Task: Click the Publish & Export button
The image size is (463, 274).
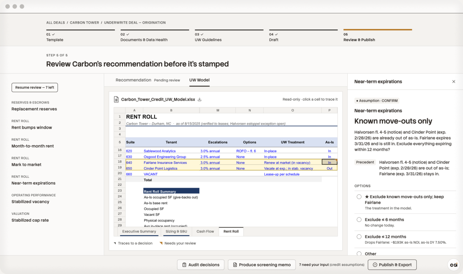Action: 392,265
